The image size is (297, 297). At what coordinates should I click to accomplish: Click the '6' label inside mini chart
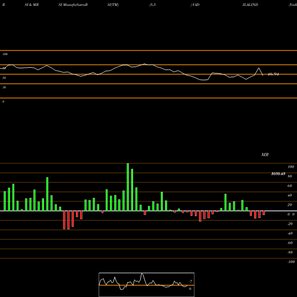tap(190, 289)
